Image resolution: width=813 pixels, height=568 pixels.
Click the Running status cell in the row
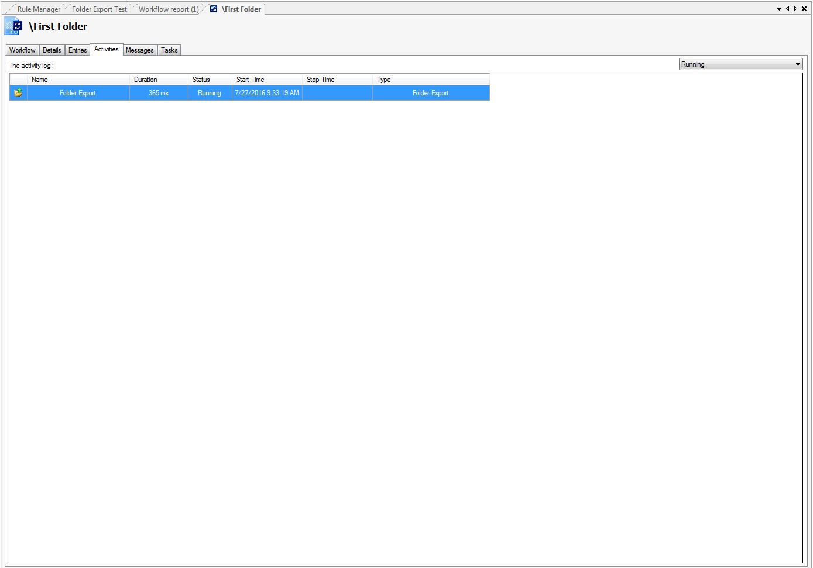pos(210,93)
